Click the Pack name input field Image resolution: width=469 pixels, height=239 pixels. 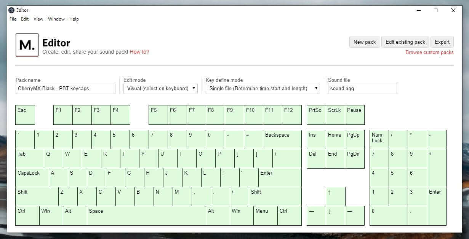click(x=65, y=88)
